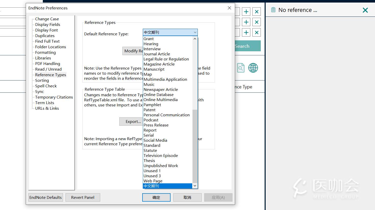The height and width of the screenshot is (210, 375).
Task: Choose Online Database reference type
Action: pos(167,95)
